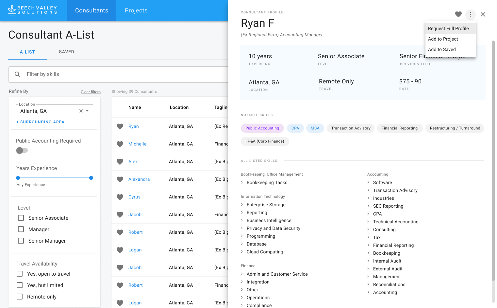Favorite the consultant profile via heart icon
The image size is (497, 308).
(458, 14)
